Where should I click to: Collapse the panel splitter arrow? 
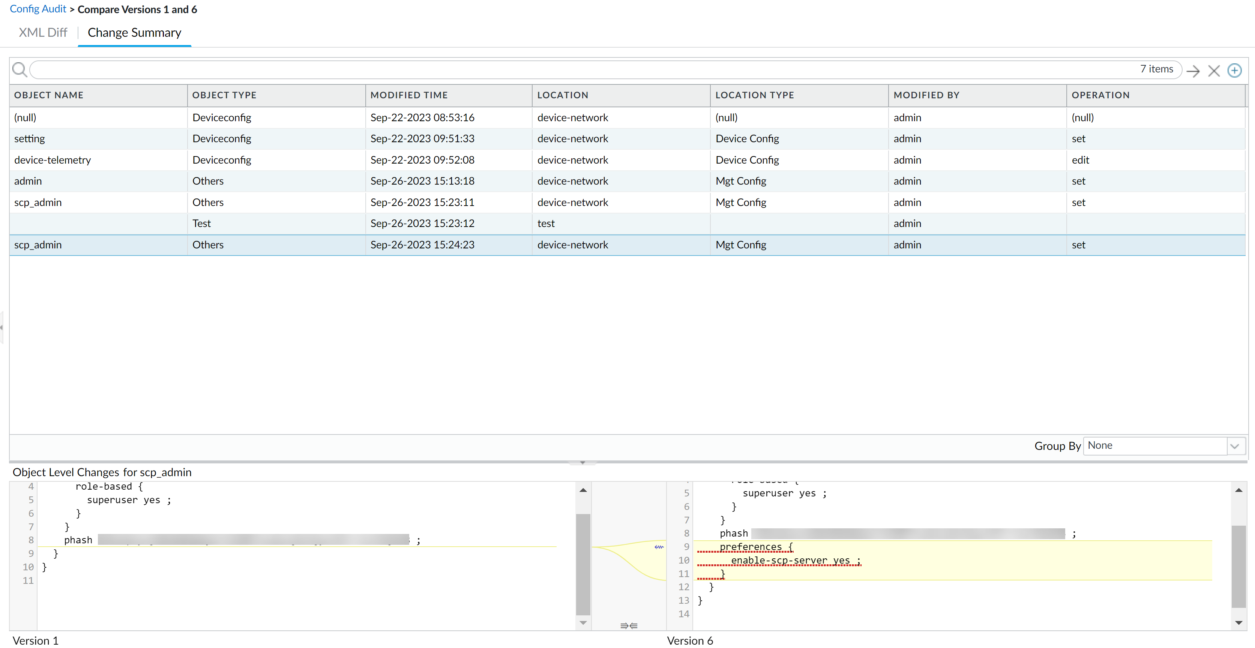click(x=582, y=462)
